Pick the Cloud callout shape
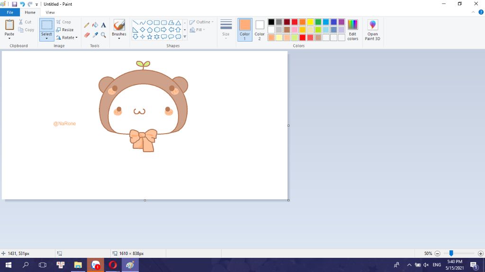This screenshot has width=485, height=272. click(x=178, y=37)
